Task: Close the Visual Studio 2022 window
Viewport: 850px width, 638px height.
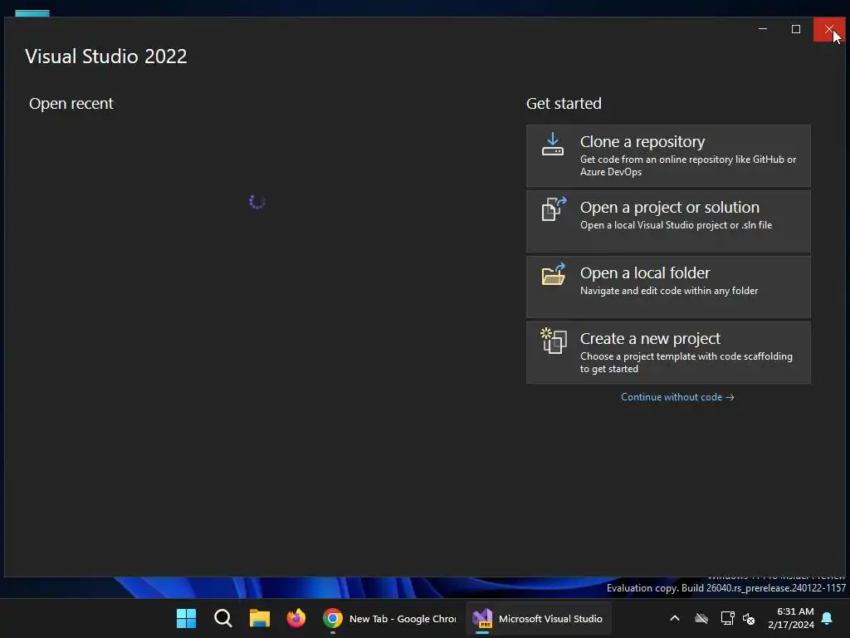Action: tap(829, 29)
